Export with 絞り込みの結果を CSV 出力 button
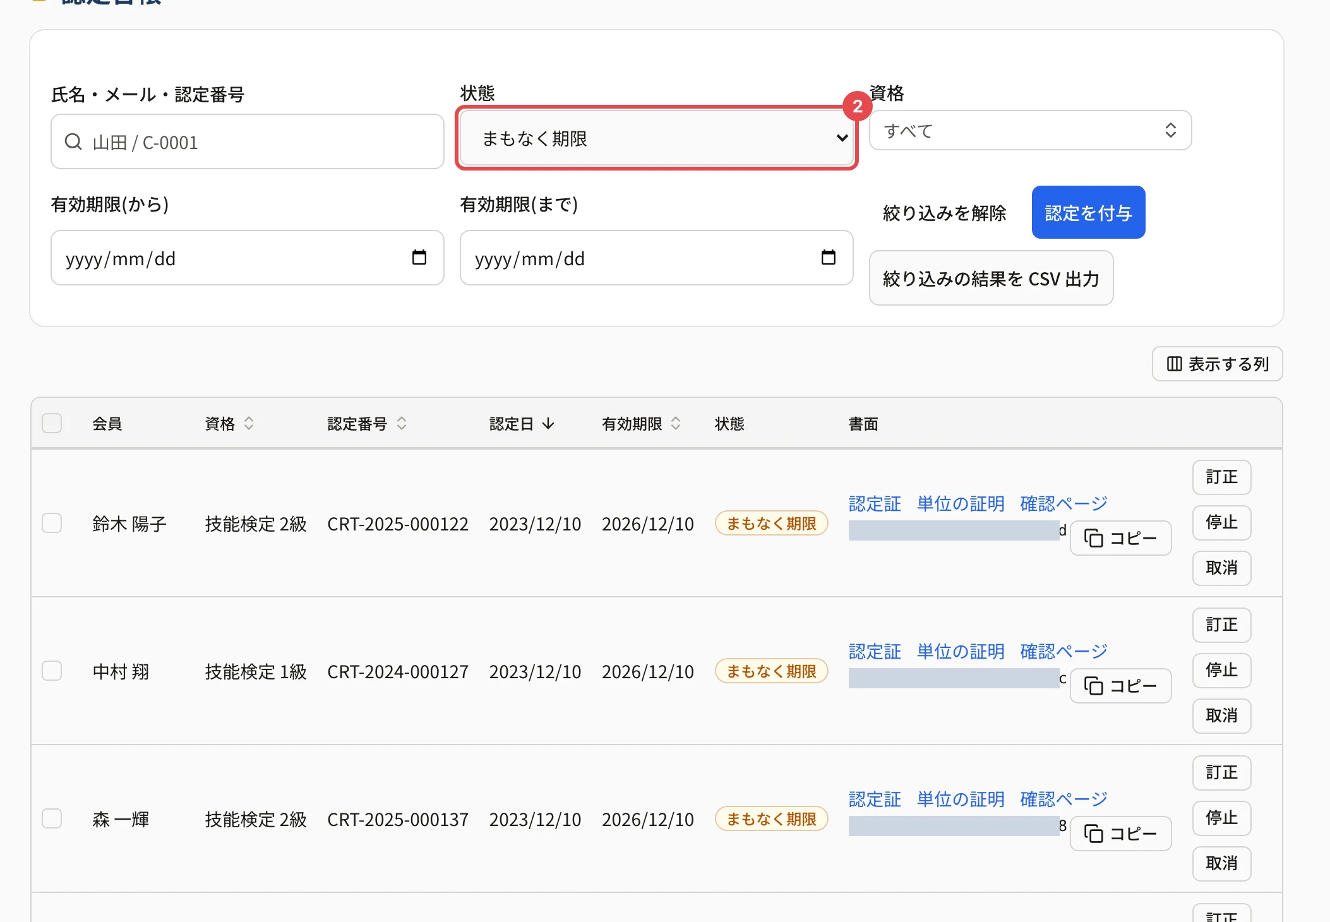Image resolution: width=1330 pixels, height=922 pixels. [x=992, y=278]
